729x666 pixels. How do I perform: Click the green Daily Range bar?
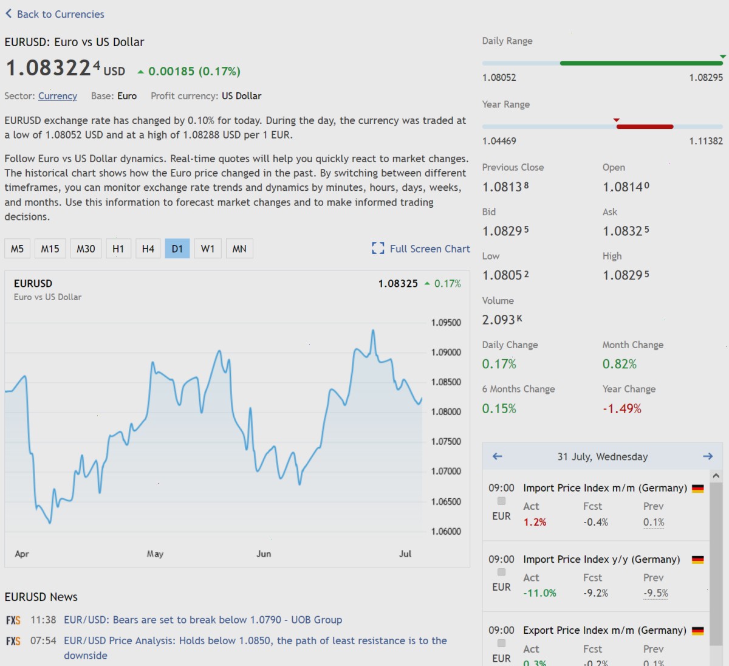tap(642, 63)
